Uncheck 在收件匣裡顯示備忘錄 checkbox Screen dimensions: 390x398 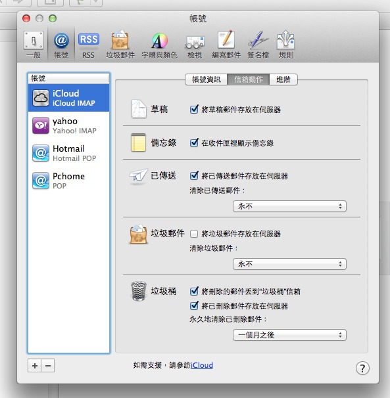194,143
